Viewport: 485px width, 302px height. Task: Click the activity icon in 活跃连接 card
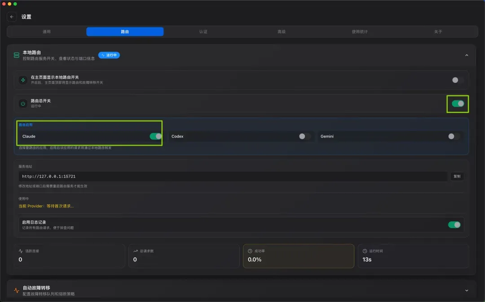[x=21, y=251]
